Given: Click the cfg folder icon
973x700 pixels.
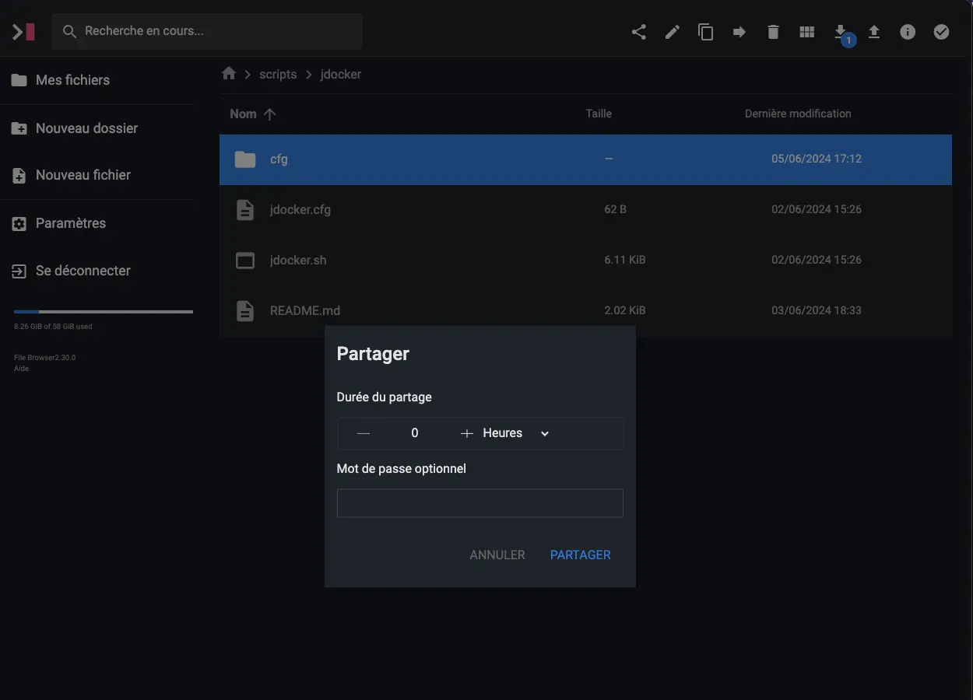Looking at the screenshot, I should click(245, 159).
